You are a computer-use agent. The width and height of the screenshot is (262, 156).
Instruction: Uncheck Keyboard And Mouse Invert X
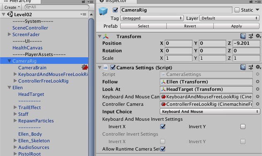pyautogui.click(x=163, y=127)
